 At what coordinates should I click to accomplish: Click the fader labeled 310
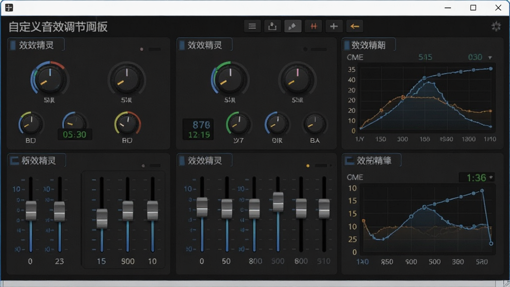click(x=324, y=208)
